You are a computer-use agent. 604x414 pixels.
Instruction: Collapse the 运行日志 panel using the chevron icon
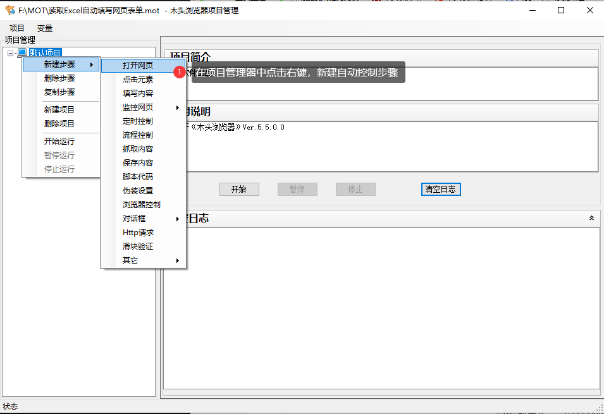(591, 218)
